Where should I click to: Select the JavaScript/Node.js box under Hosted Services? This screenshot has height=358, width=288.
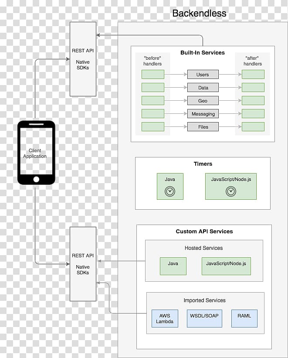pyautogui.click(x=226, y=266)
